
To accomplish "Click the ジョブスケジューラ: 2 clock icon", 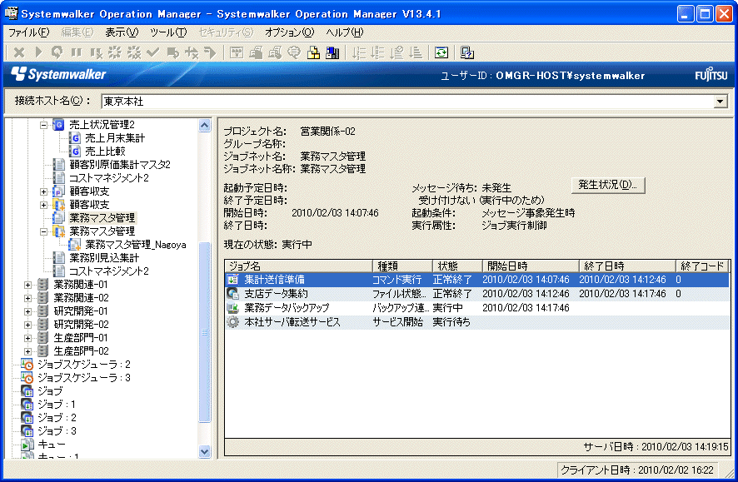I will [x=27, y=365].
